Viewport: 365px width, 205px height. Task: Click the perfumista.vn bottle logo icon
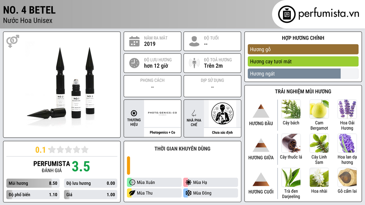(x=287, y=14)
